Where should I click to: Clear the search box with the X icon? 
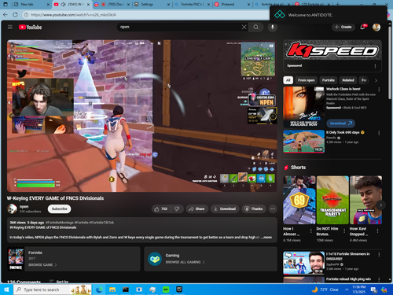click(244, 27)
